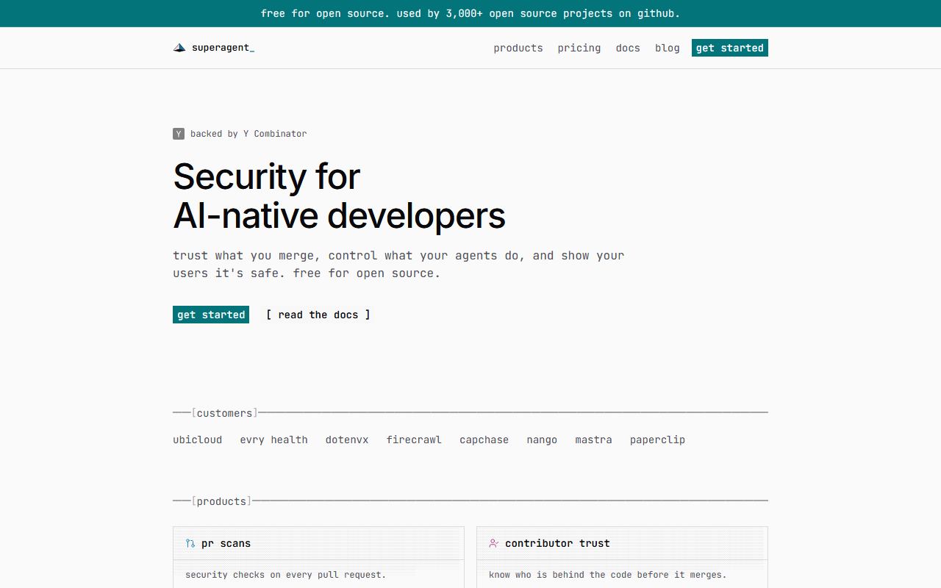Select the nango customer name
This screenshot has height=588, width=941.
[x=542, y=440]
